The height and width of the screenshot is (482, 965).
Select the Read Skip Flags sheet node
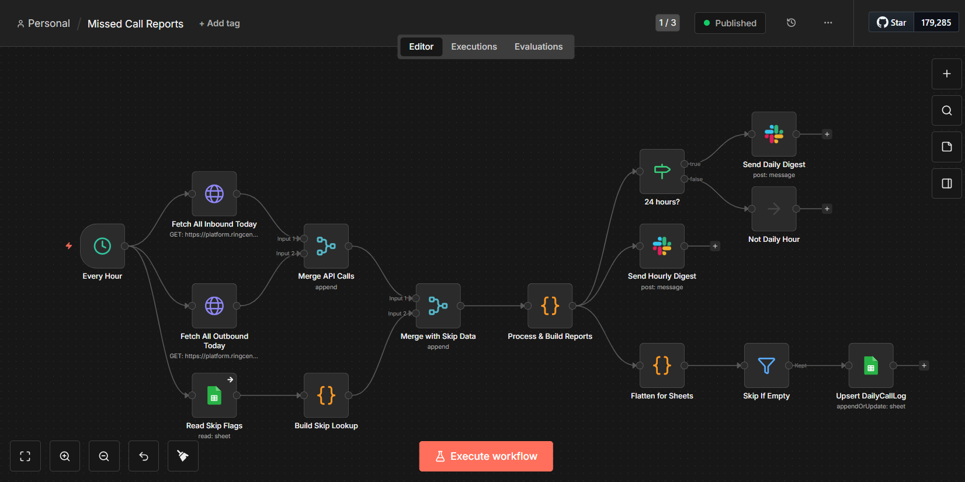coord(214,396)
